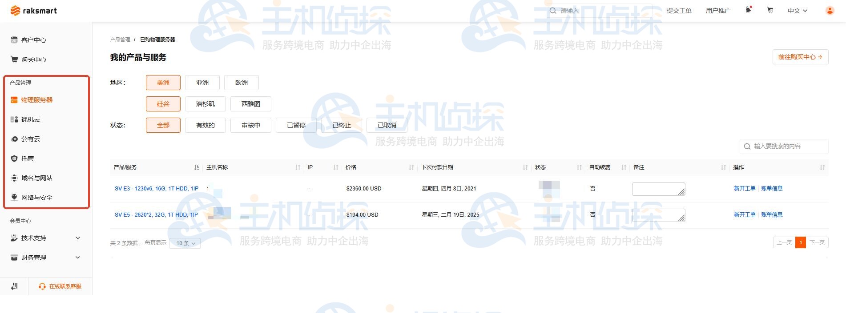Screen dimensions: 846x313
Task: Open SV E3 - 1230v6 server link
Action: (157, 189)
